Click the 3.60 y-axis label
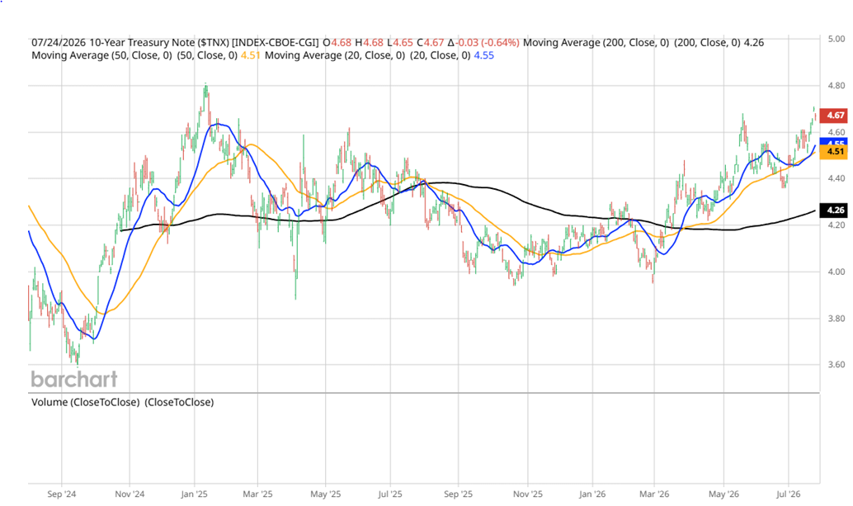Screen dimensions: 853x506 pos(837,365)
